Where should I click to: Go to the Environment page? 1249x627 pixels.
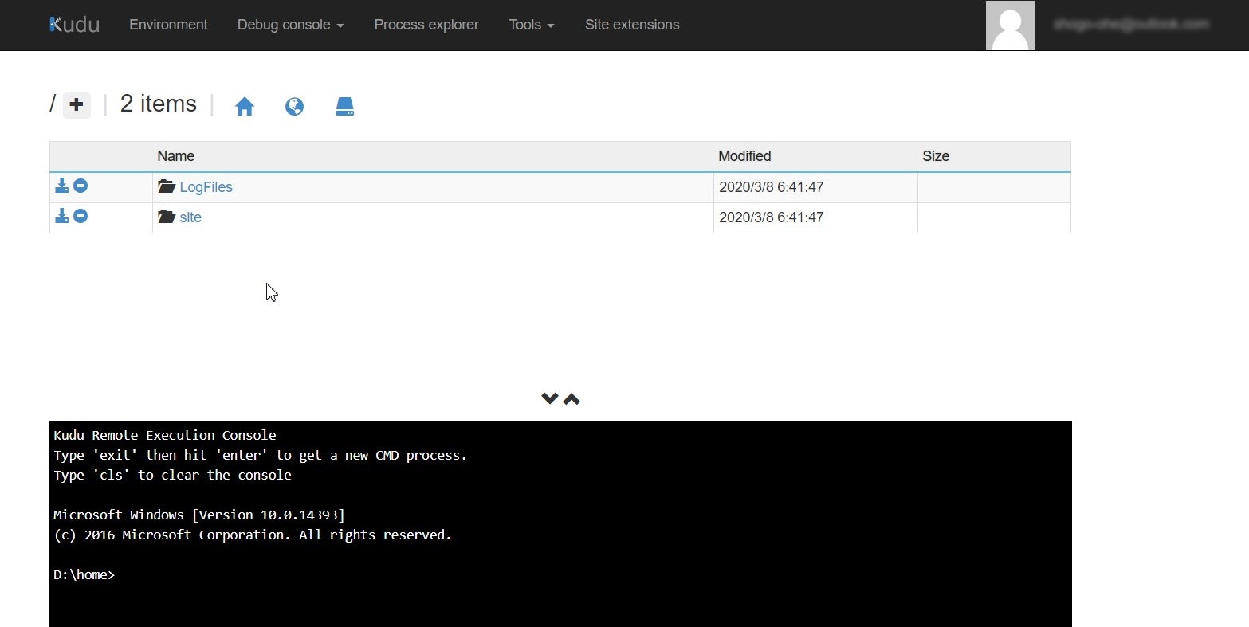[x=168, y=25]
